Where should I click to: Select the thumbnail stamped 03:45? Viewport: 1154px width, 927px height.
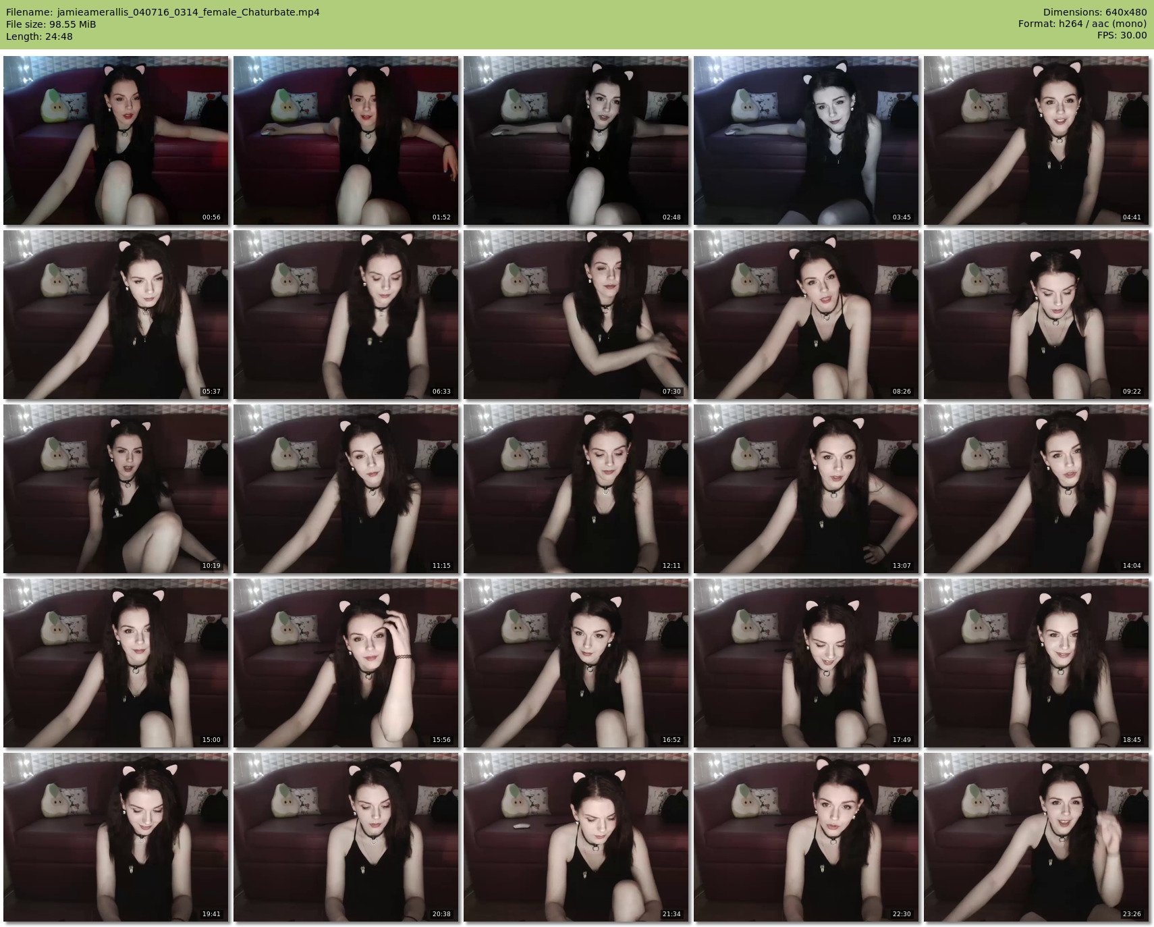(x=806, y=140)
